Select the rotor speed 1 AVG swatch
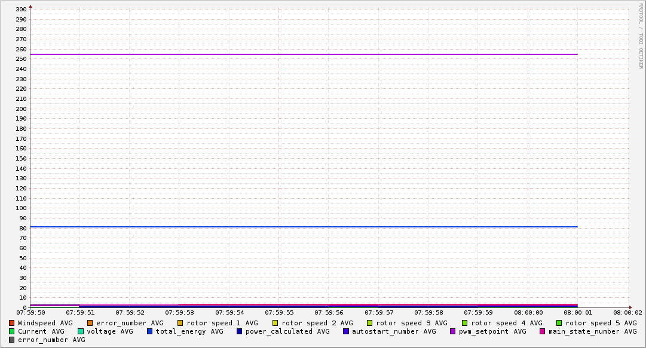Image resolution: width=646 pixels, height=348 pixels. click(x=180, y=323)
